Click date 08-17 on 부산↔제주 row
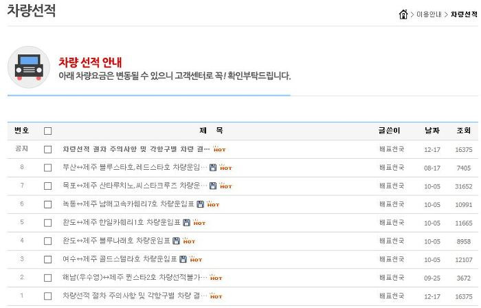This screenshot has width=481, height=308. point(432,168)
